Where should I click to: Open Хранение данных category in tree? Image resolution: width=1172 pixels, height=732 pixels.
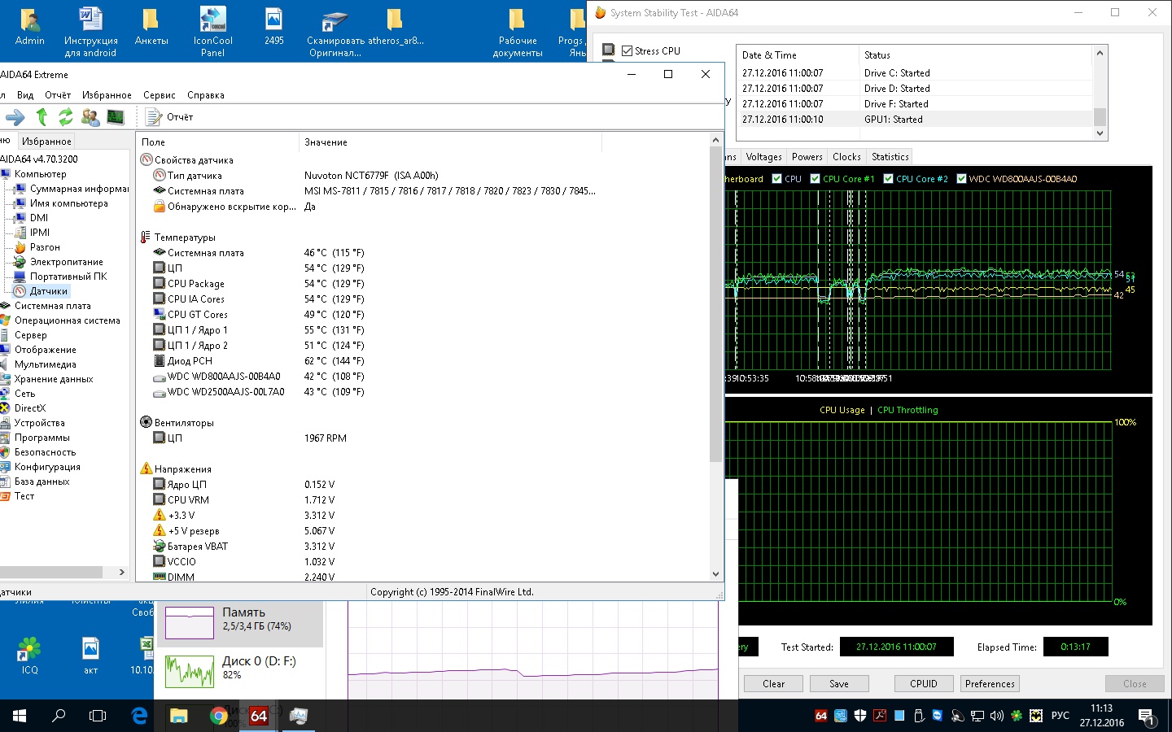click(54, 379)
